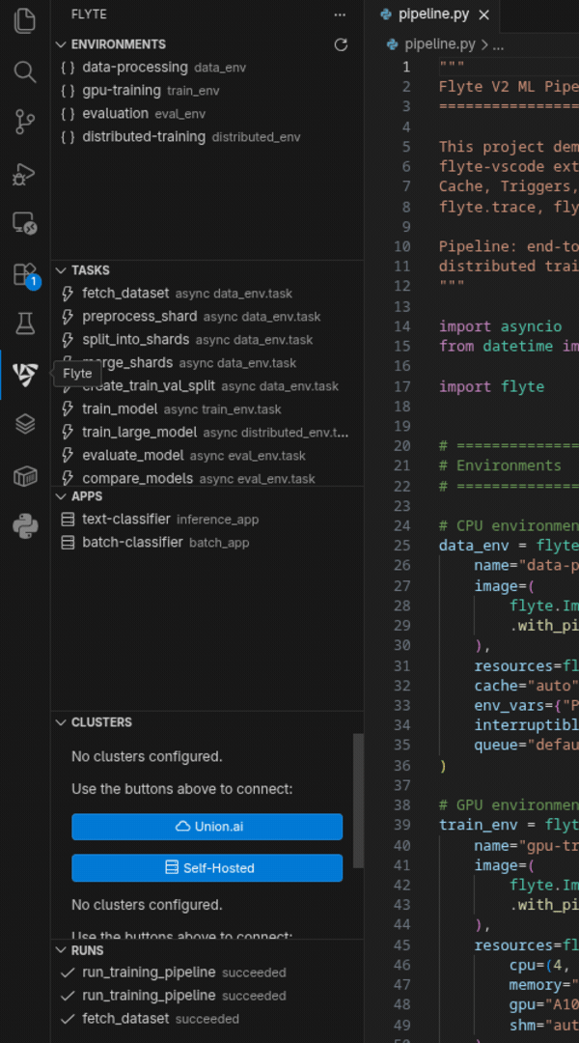The height and width of the screenshot is (1043, 579).
Task: Open Run and Debug view
Action: tap(24, 174)
